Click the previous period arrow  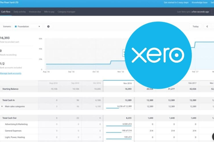tap(207, 27)
